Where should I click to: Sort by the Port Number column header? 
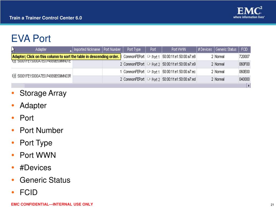tap(112, 50)
